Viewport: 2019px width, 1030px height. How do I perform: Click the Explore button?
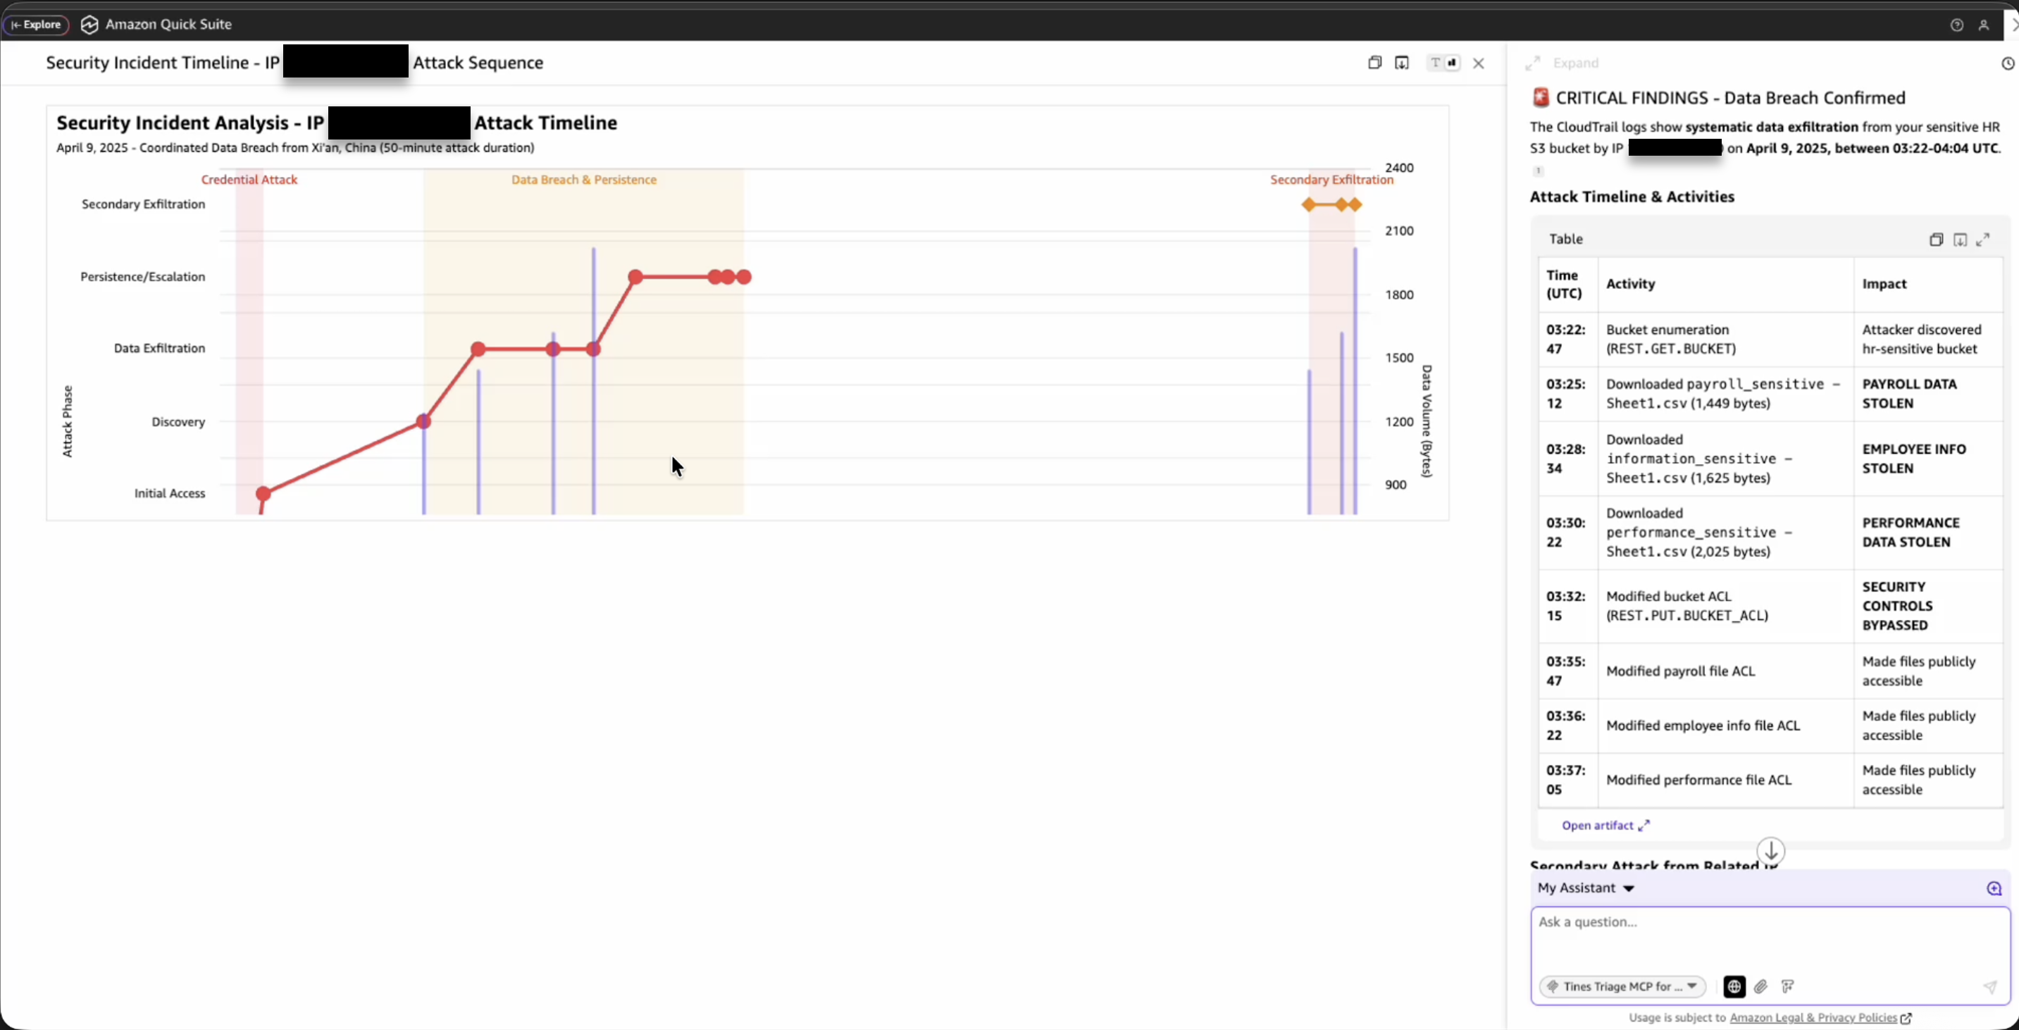coord(36,24)
